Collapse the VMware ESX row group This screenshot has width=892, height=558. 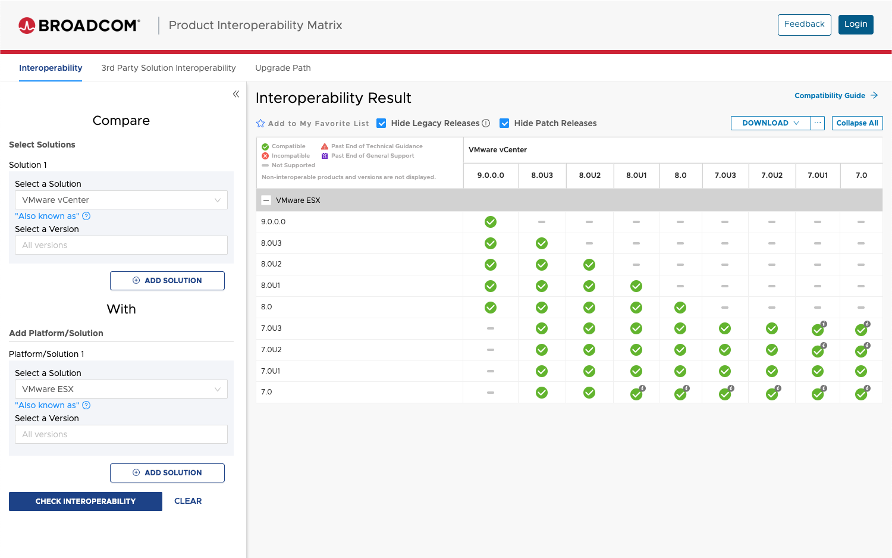pos(266,200)
